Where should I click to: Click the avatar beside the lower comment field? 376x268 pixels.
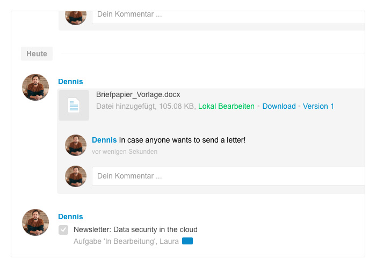point(76,176)
